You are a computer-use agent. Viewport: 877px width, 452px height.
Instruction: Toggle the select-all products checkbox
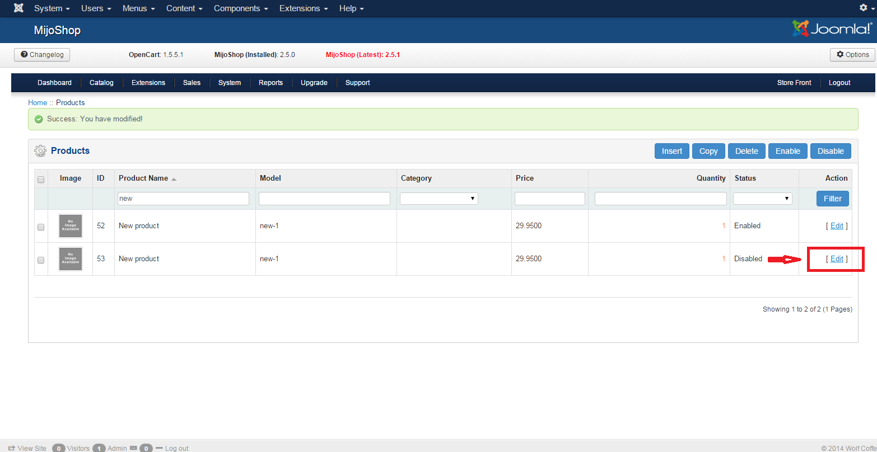click(x=41, y=180)
